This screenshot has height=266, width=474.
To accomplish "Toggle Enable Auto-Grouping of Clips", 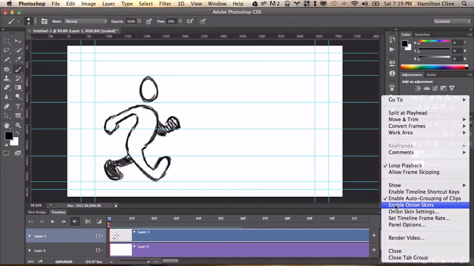I will tap(425, 198).
